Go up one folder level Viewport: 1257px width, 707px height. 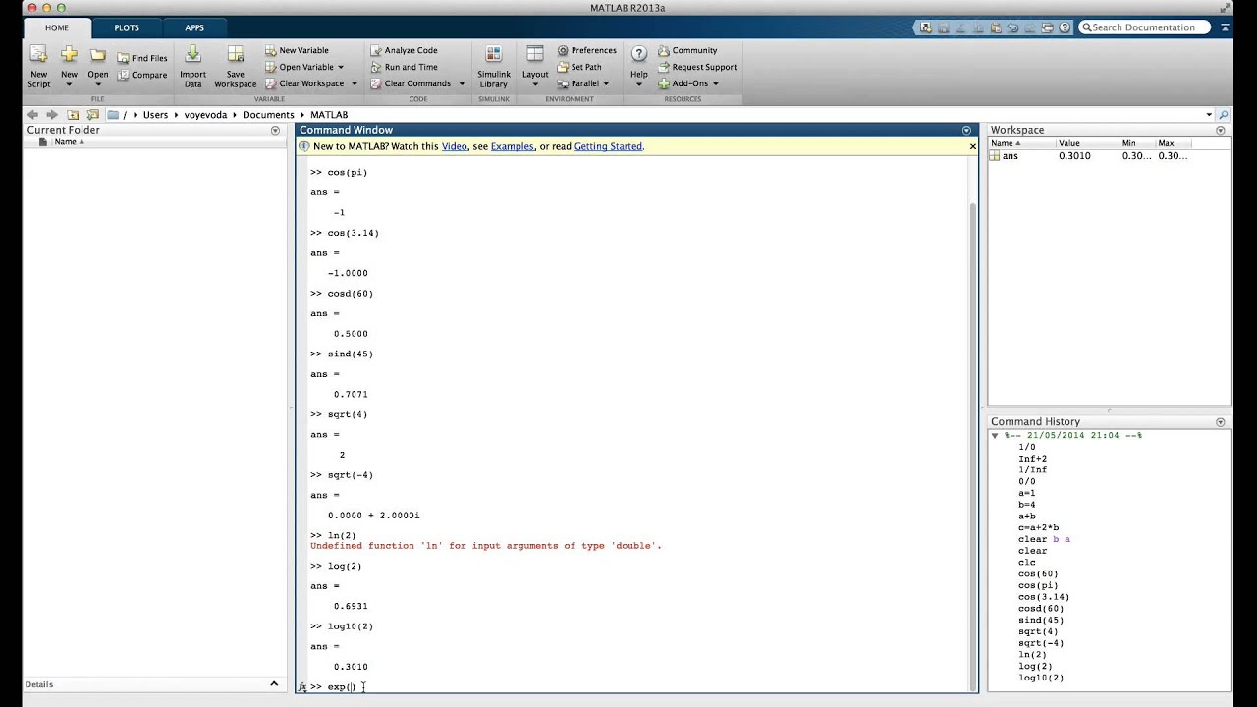pos(73,115)
